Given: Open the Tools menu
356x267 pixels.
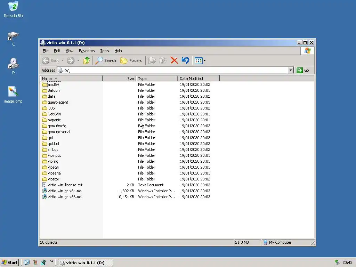Looking at the screenshot, I should (104, 51).
